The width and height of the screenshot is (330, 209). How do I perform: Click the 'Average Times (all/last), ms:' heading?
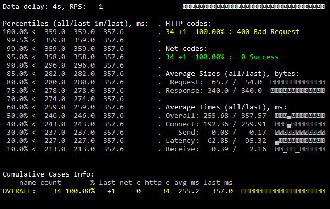(x=226, y=107)
